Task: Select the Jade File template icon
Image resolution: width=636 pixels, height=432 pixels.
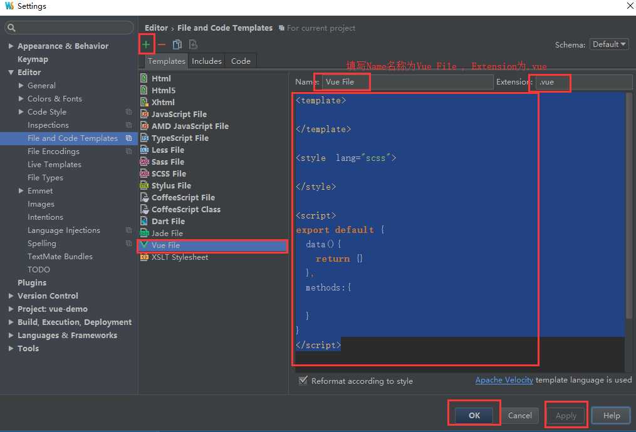Action: pos(144,233)
